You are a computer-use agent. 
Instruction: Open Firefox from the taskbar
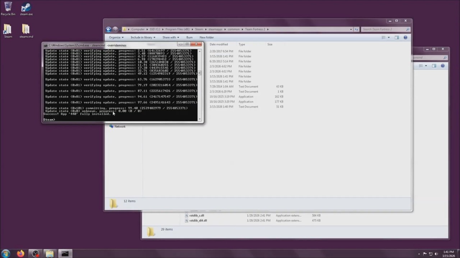pos(20,254)
